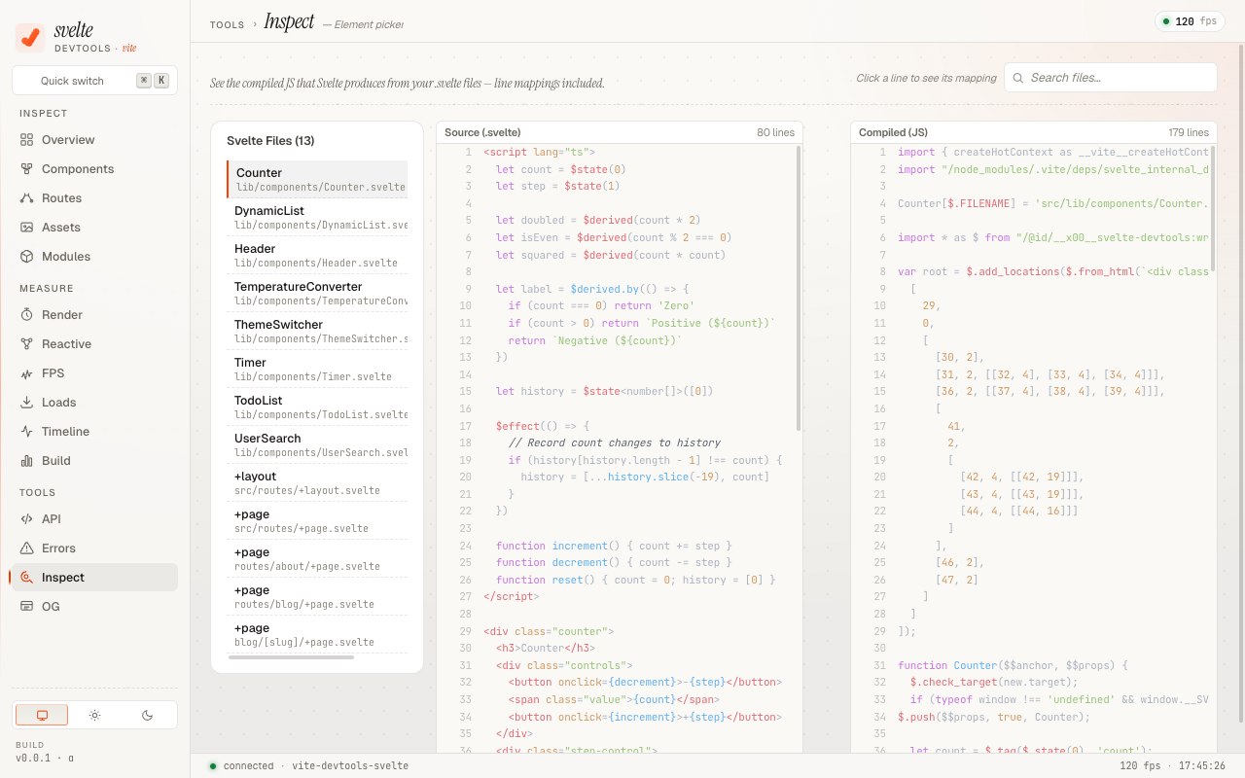This screenshot has width=1245, height=778.
Task: Select the TemperatureConverter file
Action: [x=317, y=293]
